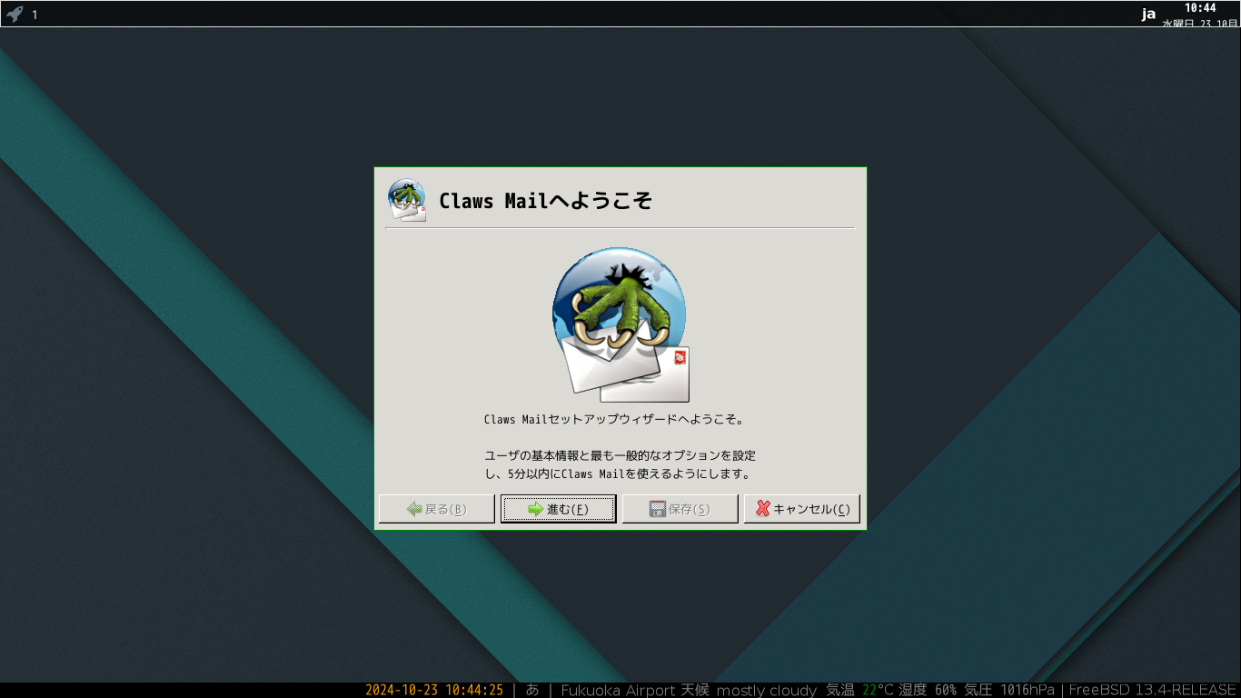Click the Claws Mailへようこそ heading
The image size is (1241, 698).
(x=545, y=201)
